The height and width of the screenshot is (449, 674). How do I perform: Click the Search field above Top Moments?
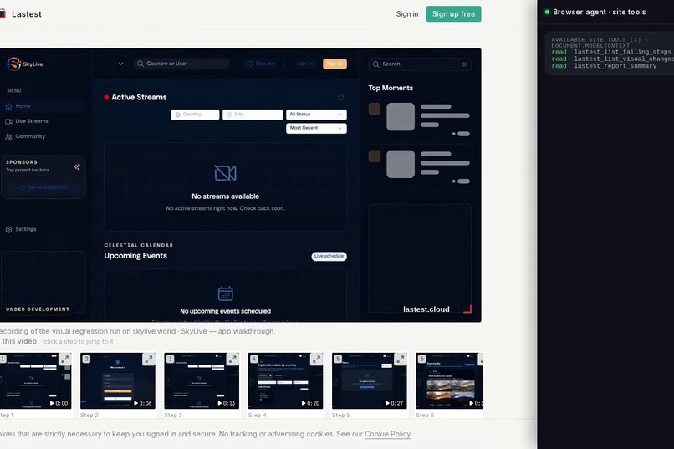tap(420, 64)
